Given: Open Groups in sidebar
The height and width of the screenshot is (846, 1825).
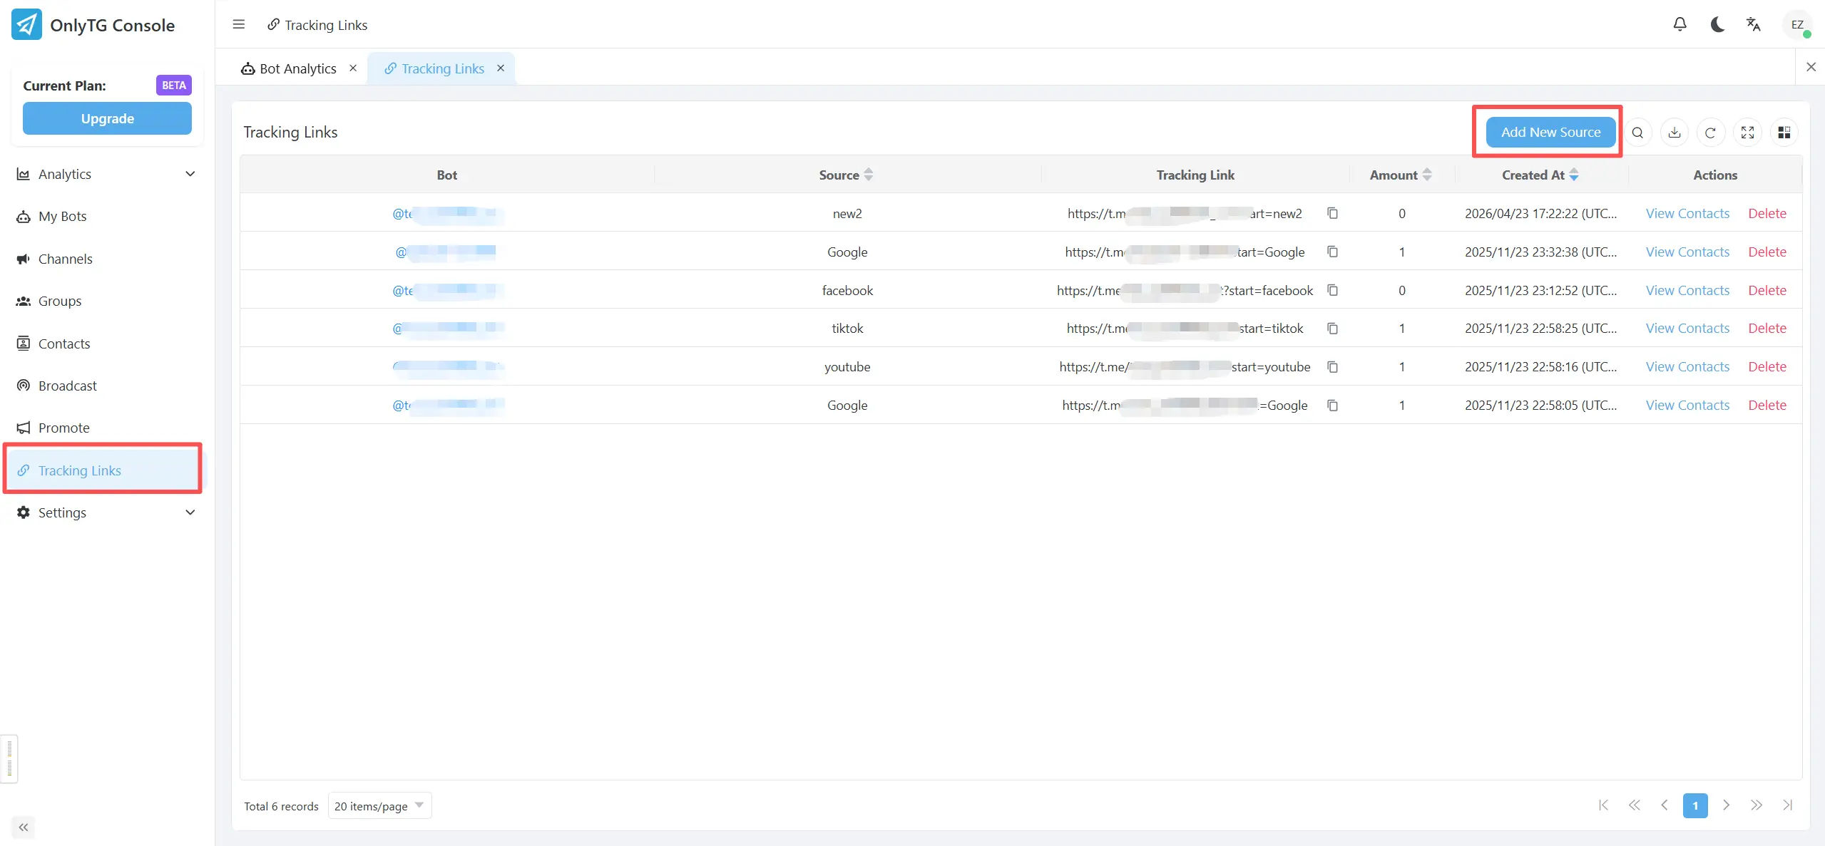Looking at the screenshot, I should point(107,301).
